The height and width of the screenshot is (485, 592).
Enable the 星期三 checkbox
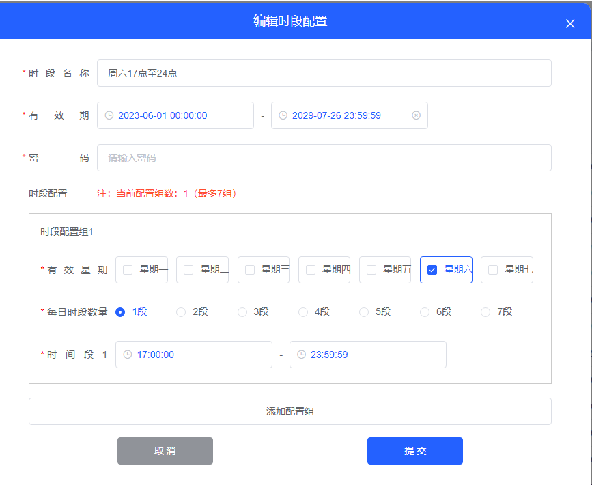click(x=250, y=270)
